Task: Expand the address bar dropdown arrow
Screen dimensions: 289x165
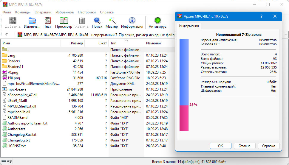Action: (x=286, y=35)
